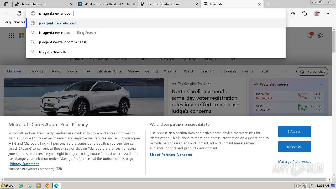Switch to the What is ping.chartbeat.net tab
The width and height of the screenshot is (336, 189).
107,4
